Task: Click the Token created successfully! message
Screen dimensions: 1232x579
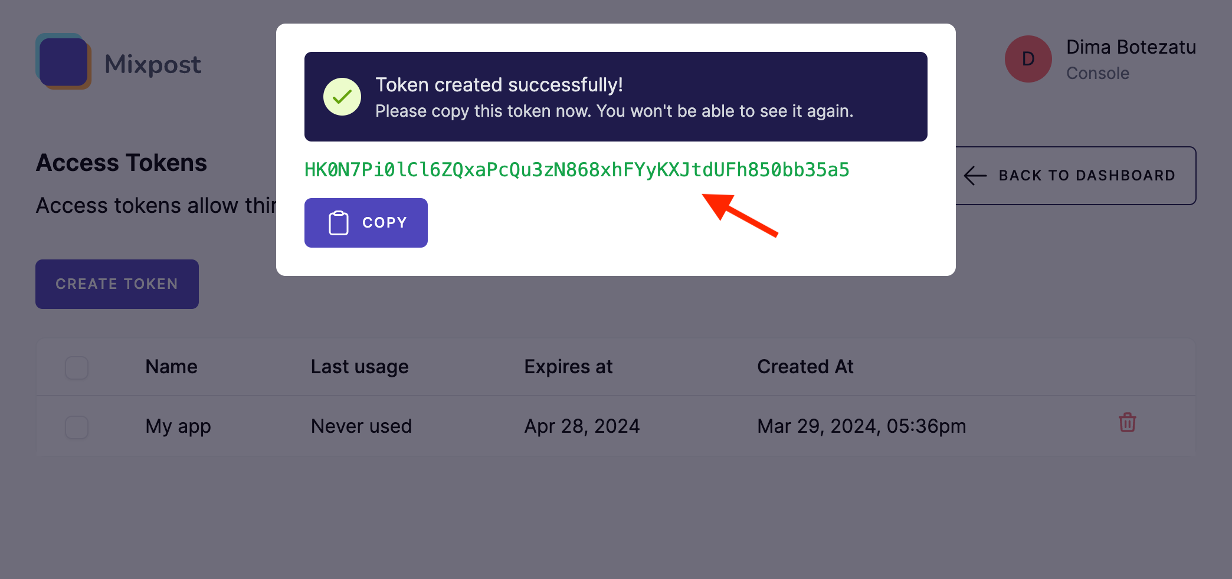Action: point(499,85)
